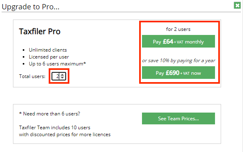Pay £64 + VAT monthly
This screenshot has height=152, width=243.
coord(178,41)
